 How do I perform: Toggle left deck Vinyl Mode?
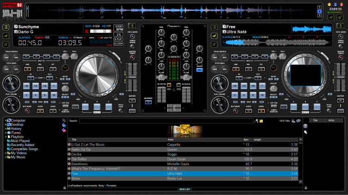pos(133,37)
